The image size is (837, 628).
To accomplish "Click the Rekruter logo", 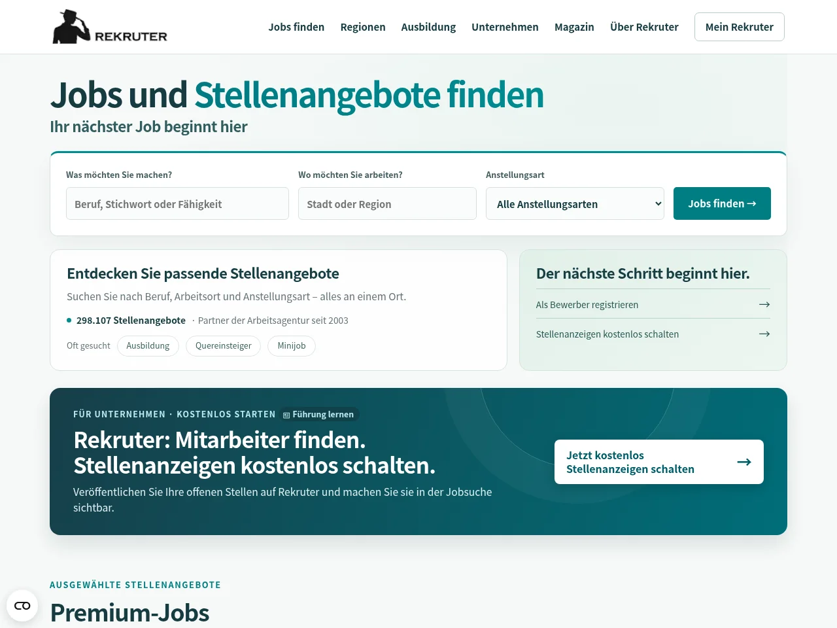I will (110, 27).
